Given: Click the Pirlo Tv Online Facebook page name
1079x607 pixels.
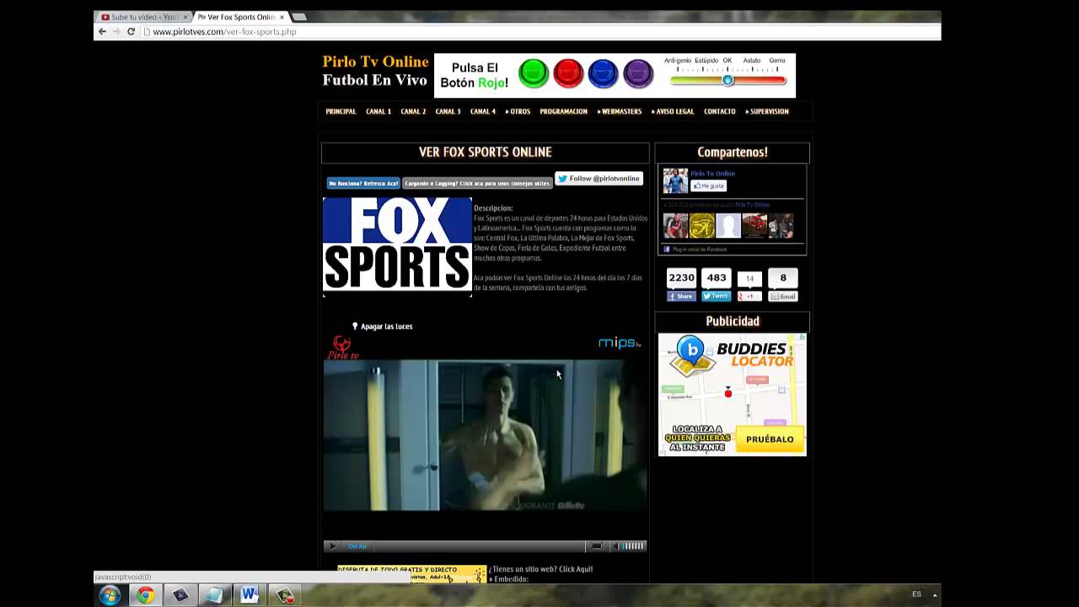Looking at the screenshot, I should pyautogui.click(x=713, y=174).
